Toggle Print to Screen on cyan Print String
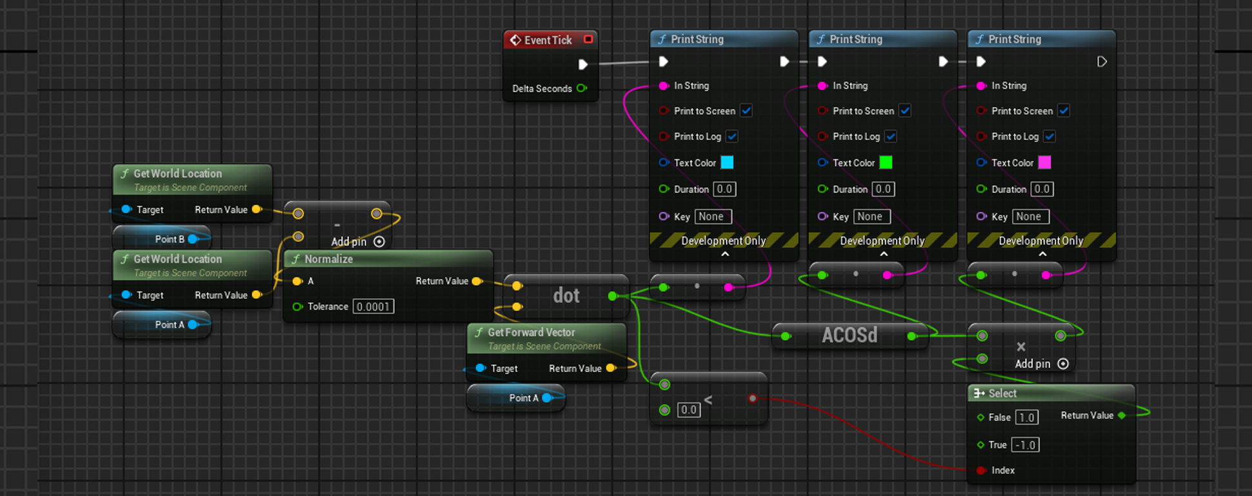Screen dimensions: 1252x496 [x=746, y=111]
